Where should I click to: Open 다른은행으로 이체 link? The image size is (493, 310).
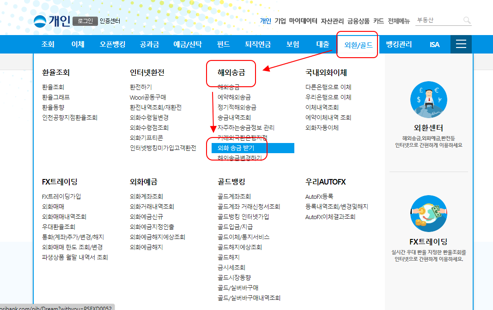click(x=328, y=87)
